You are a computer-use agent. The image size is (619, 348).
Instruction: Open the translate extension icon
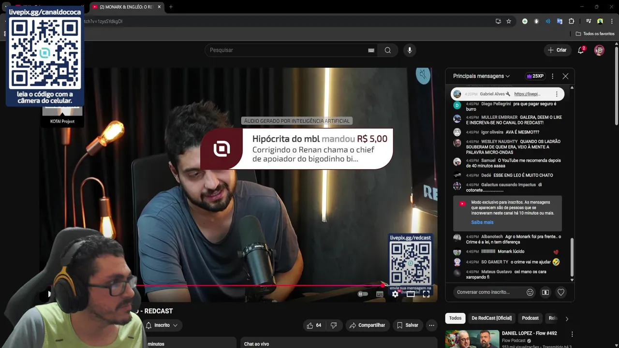point(560,21)
